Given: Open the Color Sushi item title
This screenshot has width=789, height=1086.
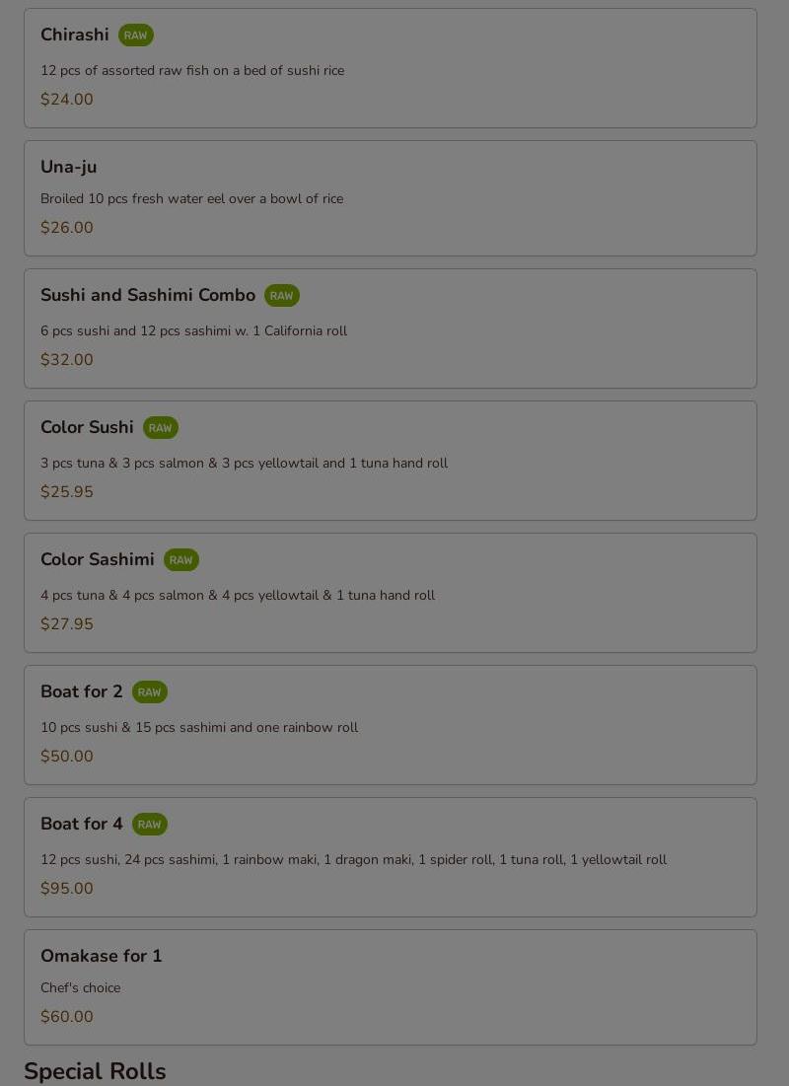Looking at the screenshot, I should click(87, 427).
